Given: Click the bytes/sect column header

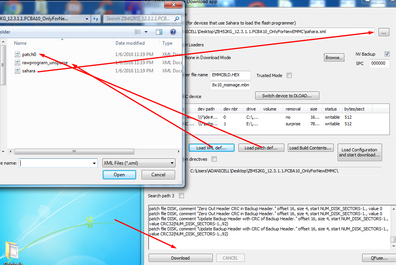Looking at the screenshot, I should (354, 109).
